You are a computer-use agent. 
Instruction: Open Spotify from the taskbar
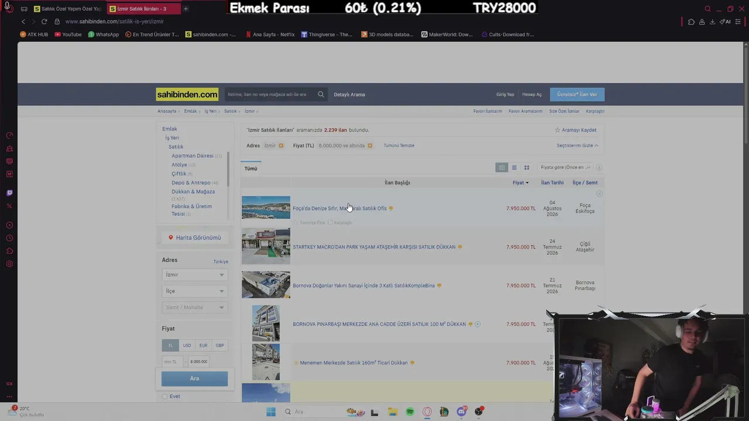[410, 412]
